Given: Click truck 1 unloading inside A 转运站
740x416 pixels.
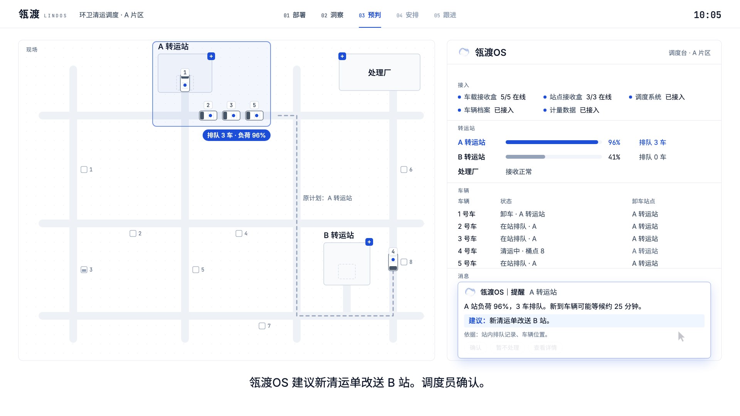Looking at the screenshot, I should (185, 84).
